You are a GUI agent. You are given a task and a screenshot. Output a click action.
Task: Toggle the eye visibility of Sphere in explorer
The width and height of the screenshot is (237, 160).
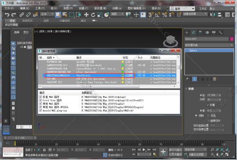pyautogui.click(x=22, y=47)
